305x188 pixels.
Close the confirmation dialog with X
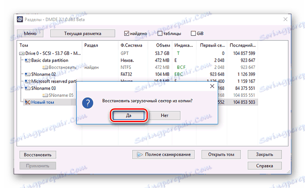pos(212,86)
